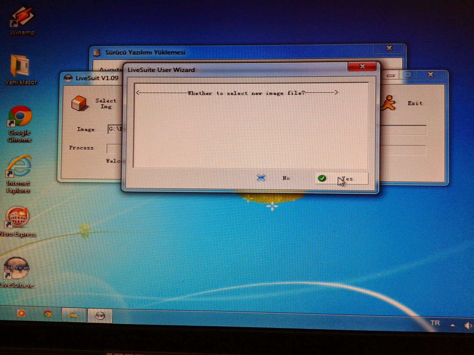
Task: Select the LiveSuit.exe desktop shortcut
Action: point(17,272)
